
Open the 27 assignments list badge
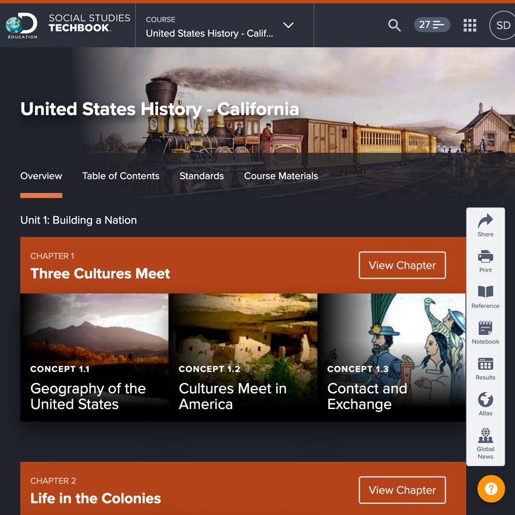click(x=432, y=25)
